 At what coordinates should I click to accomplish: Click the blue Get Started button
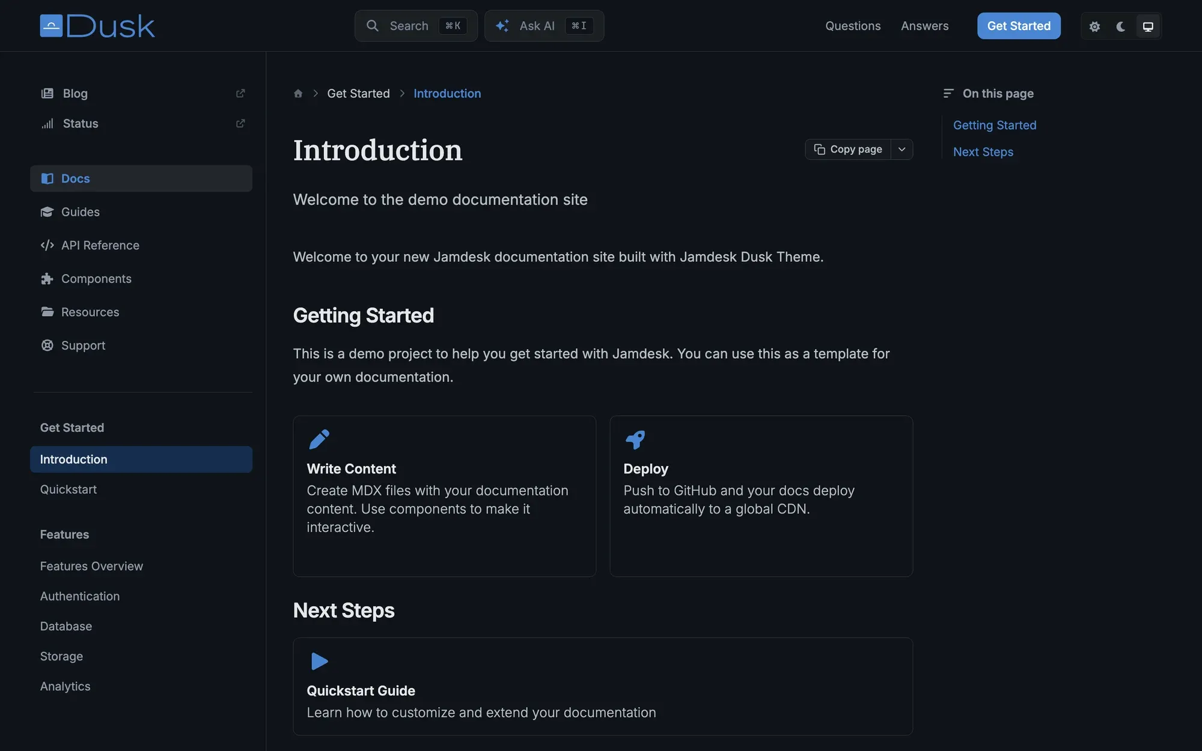(1019, 26)
